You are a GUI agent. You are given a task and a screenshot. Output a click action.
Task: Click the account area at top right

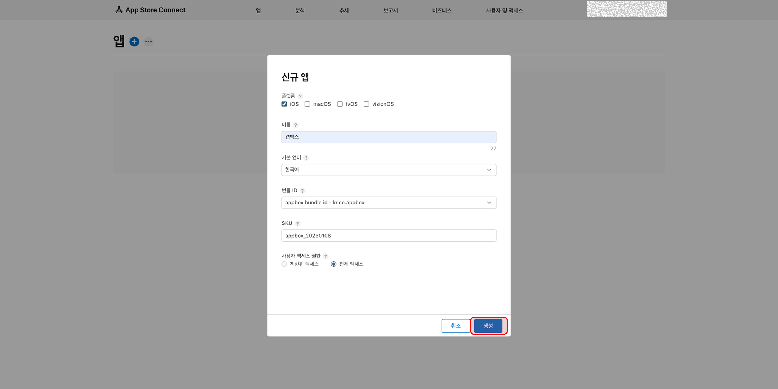pos(626,9)
